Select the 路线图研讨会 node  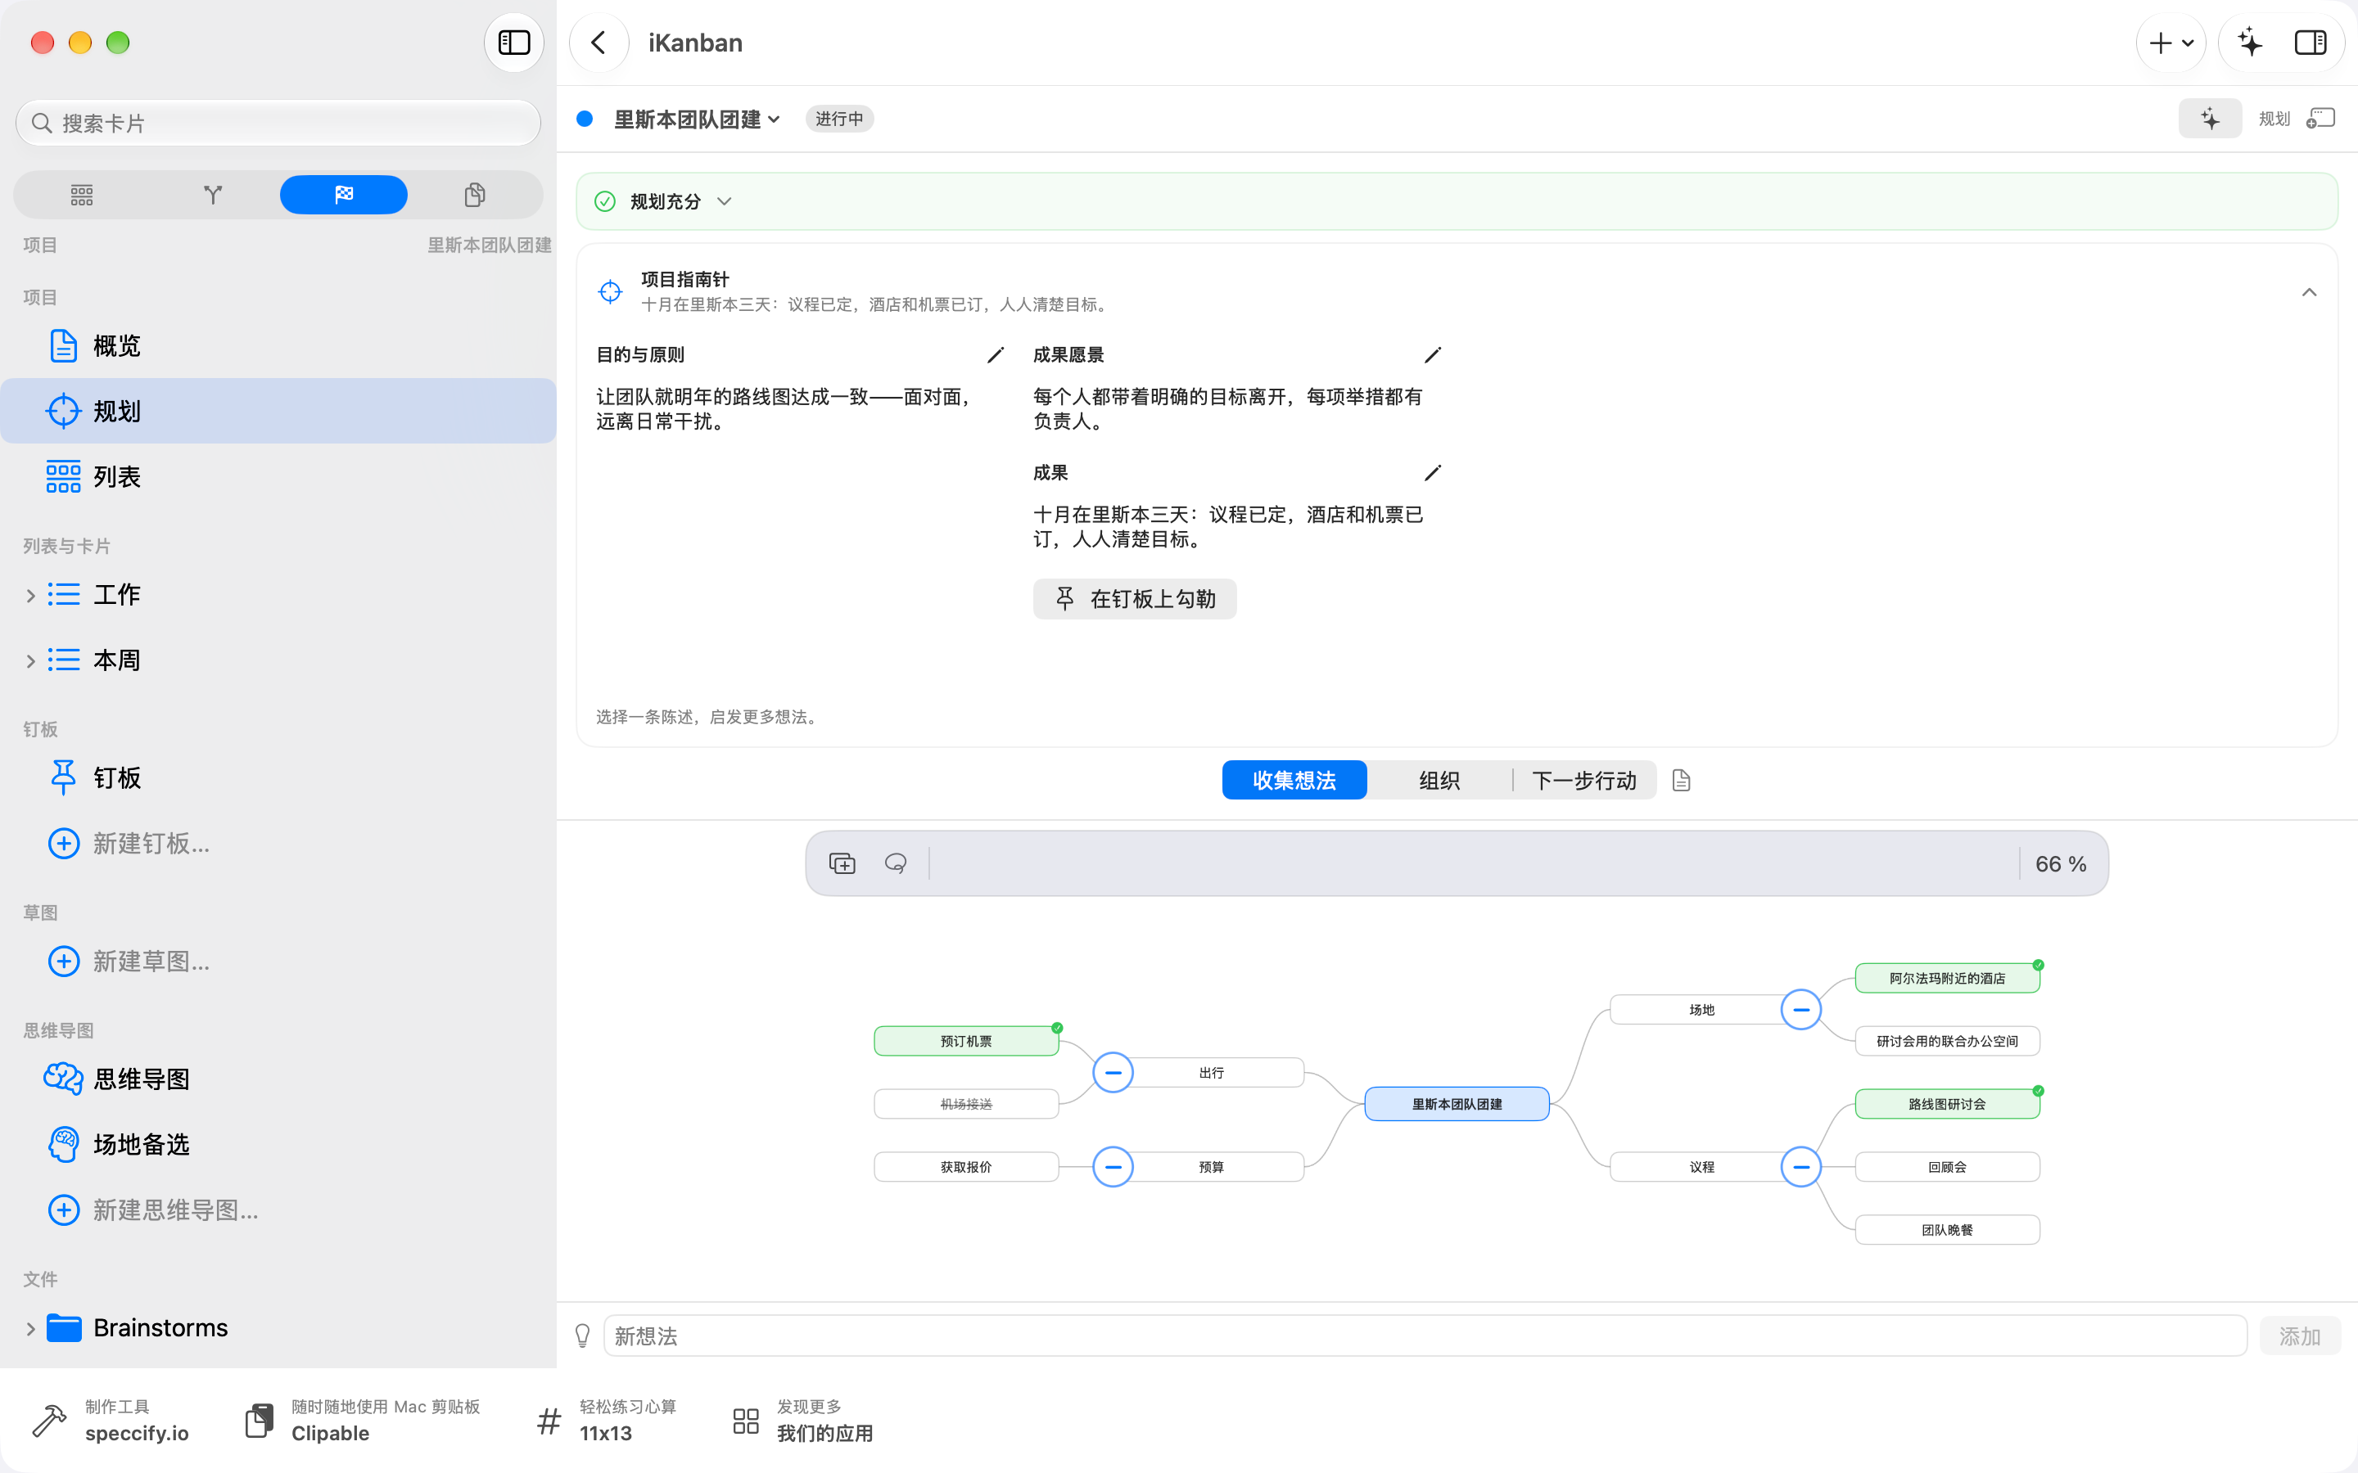click(x=1947, y=1104)
